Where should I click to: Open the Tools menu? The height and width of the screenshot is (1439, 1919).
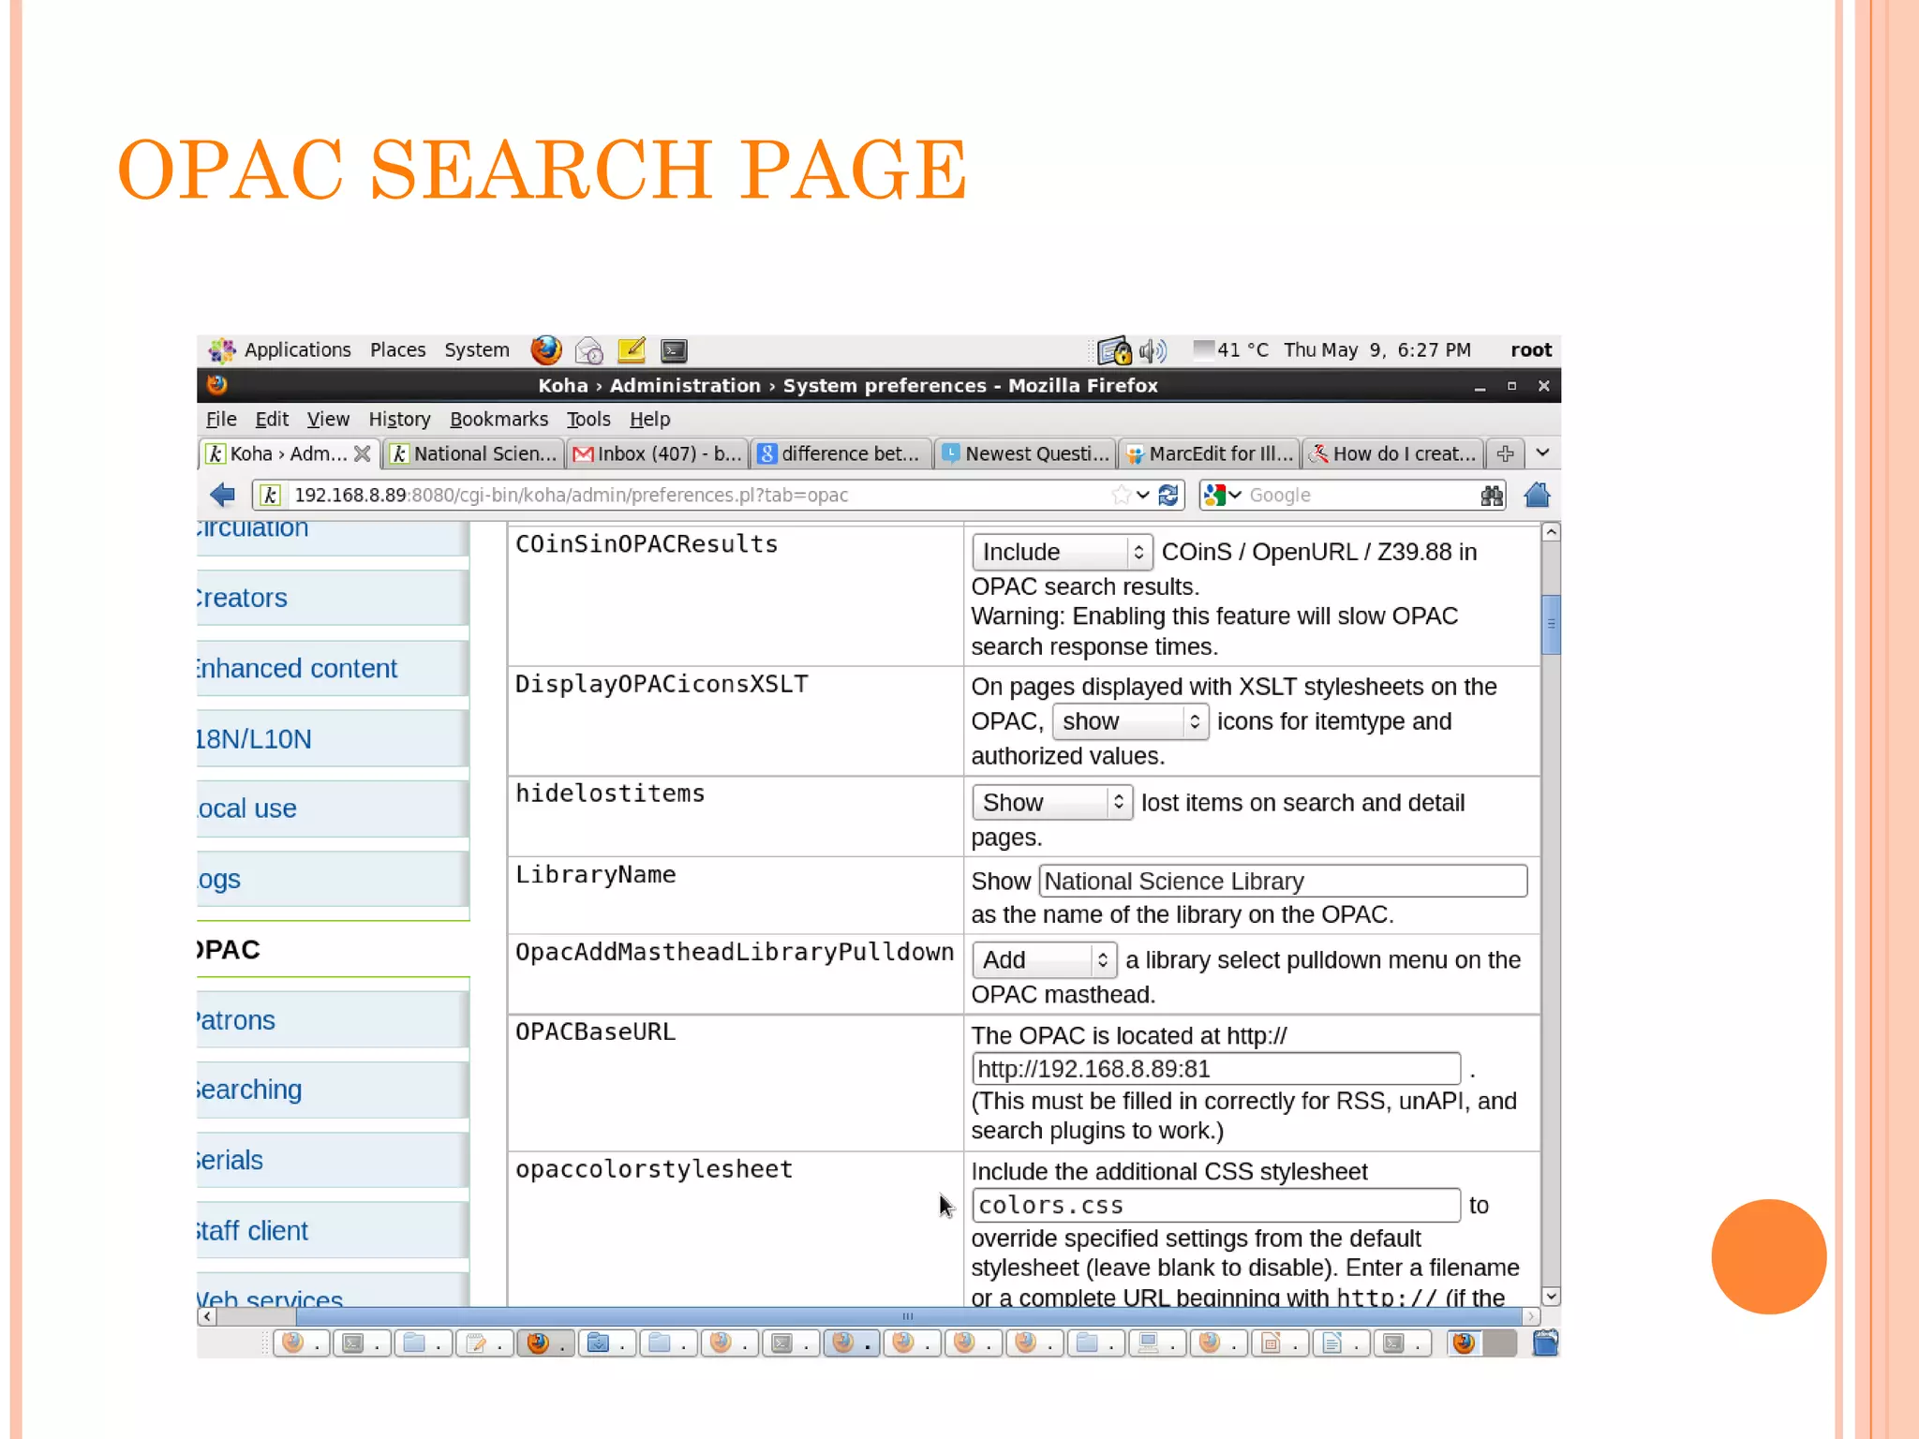click(588, 419)
